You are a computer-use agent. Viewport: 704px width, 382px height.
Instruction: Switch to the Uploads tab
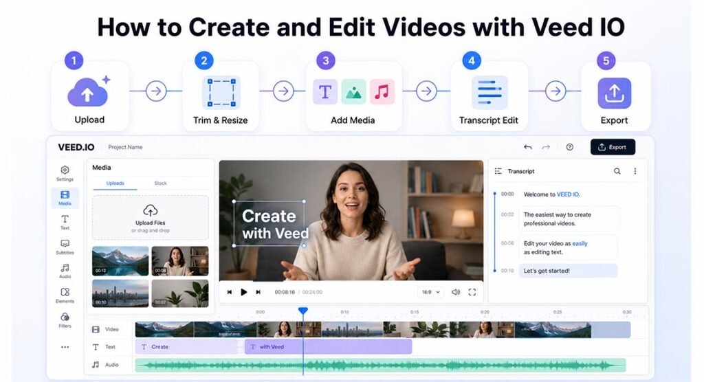tap(115, 183)
